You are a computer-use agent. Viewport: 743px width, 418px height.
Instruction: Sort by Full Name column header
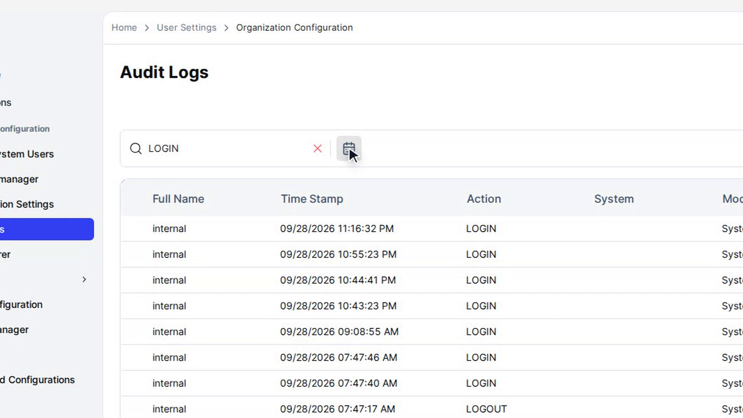click(178, 199)
